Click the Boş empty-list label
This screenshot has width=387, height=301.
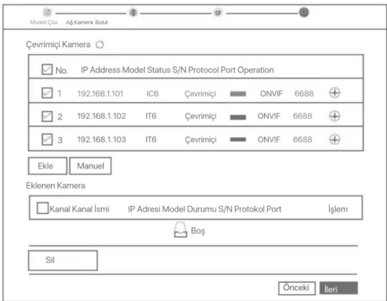pos(198,231)
